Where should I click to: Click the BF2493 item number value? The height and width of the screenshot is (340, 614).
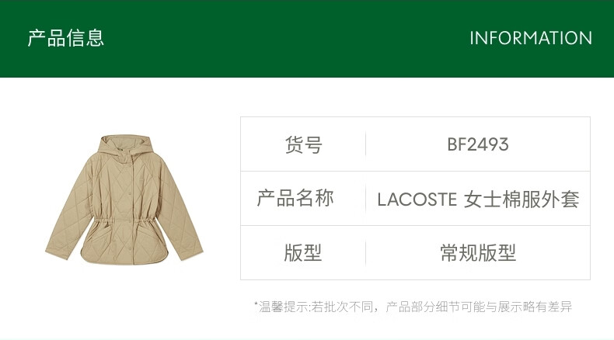point(478,144)
